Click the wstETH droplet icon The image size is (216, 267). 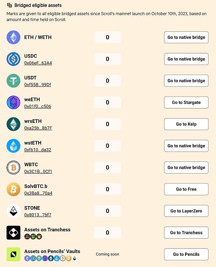tap(14, 146)
